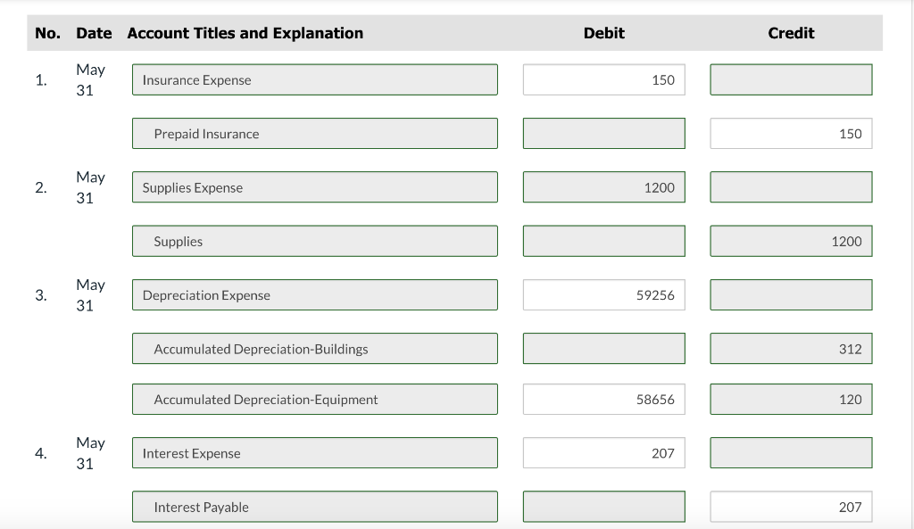The height and width of the screenshot is (529, 914).
Task: Open the Prepaid Insurance account selector
Action: point(314,133)
